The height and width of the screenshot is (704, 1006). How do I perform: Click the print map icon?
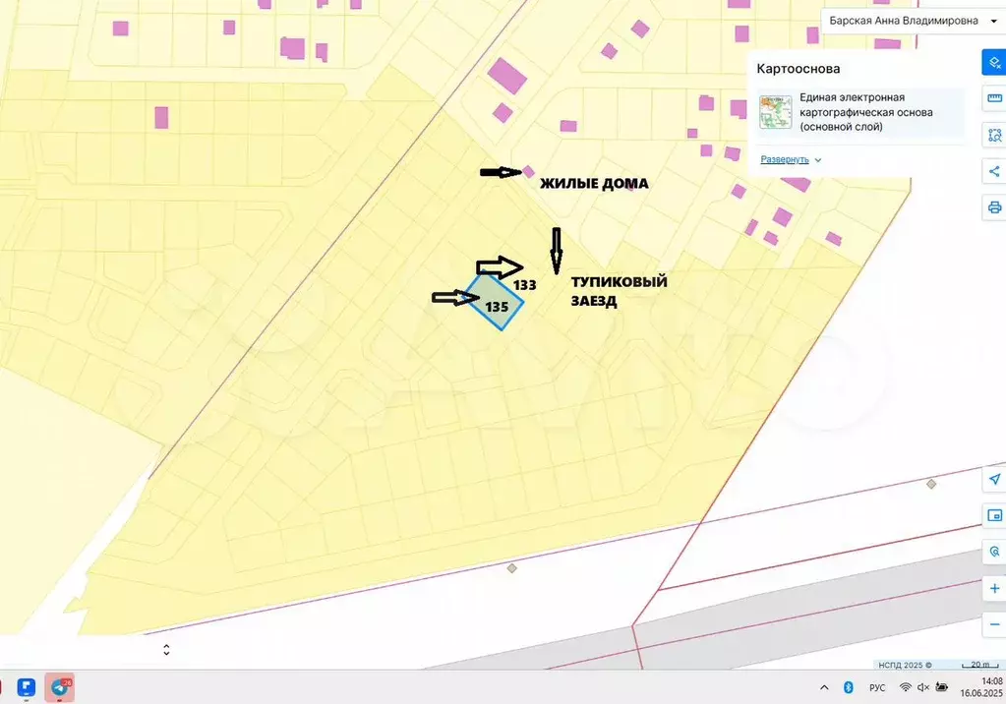pyautogui.click(x=994, y=207)
